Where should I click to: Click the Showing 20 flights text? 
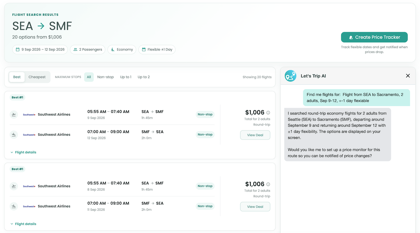pos(257,77)
